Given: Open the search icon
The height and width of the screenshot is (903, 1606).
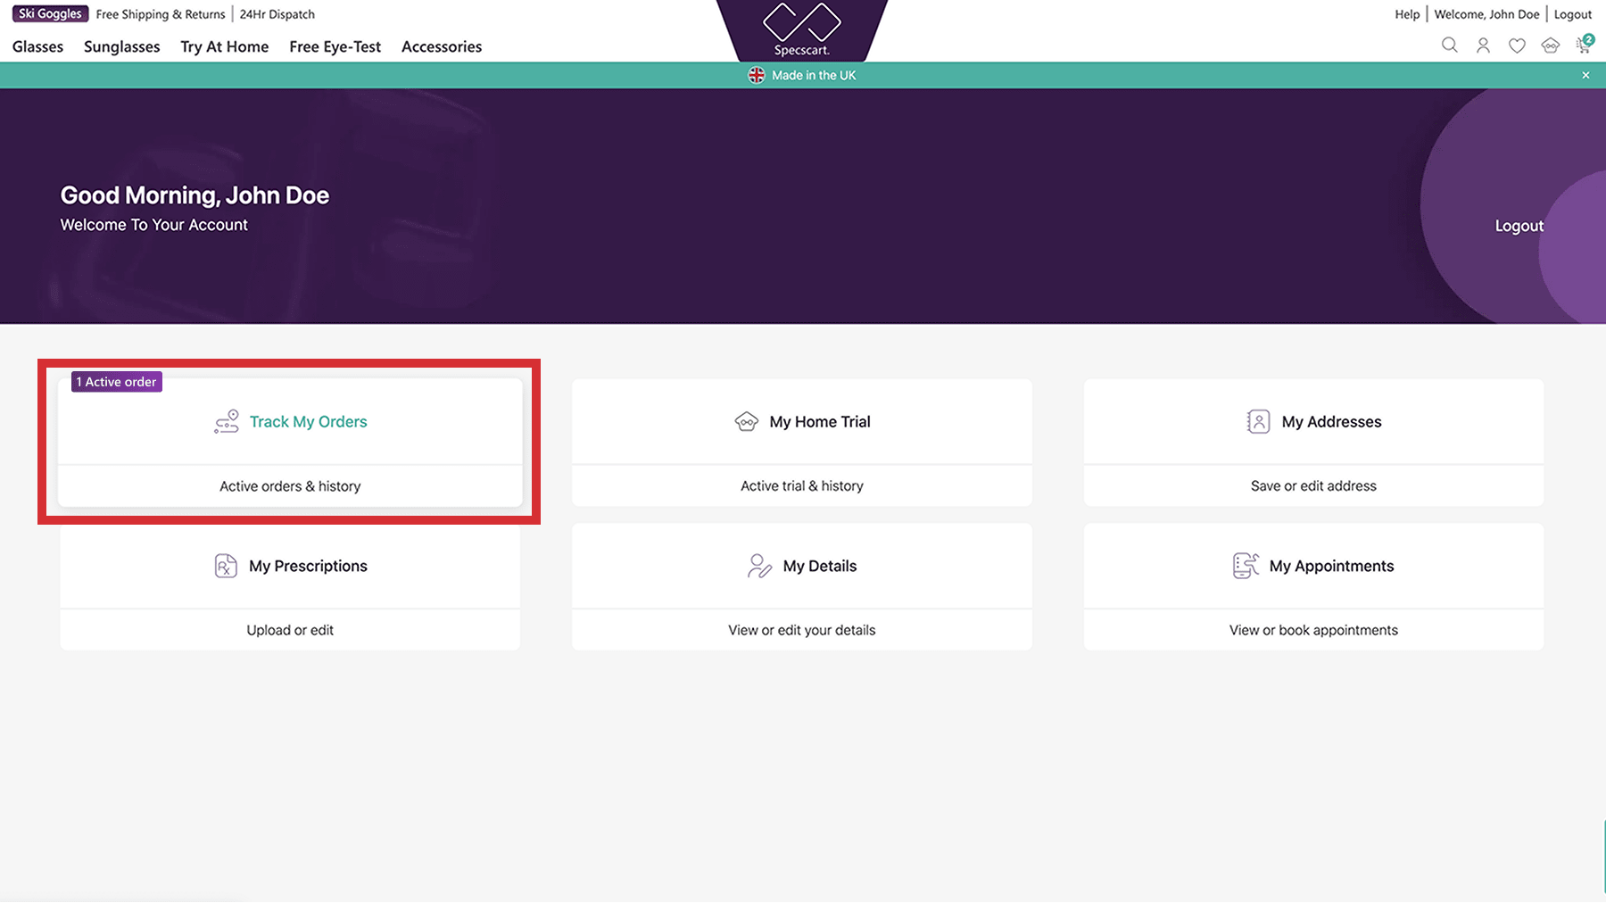Looking at the screenshot, I should pos(1450,45).
